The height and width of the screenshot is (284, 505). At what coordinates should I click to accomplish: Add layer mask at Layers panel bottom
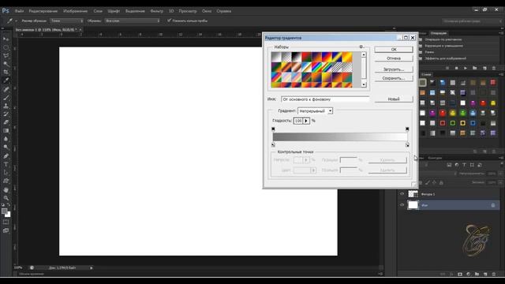[460, 274]
